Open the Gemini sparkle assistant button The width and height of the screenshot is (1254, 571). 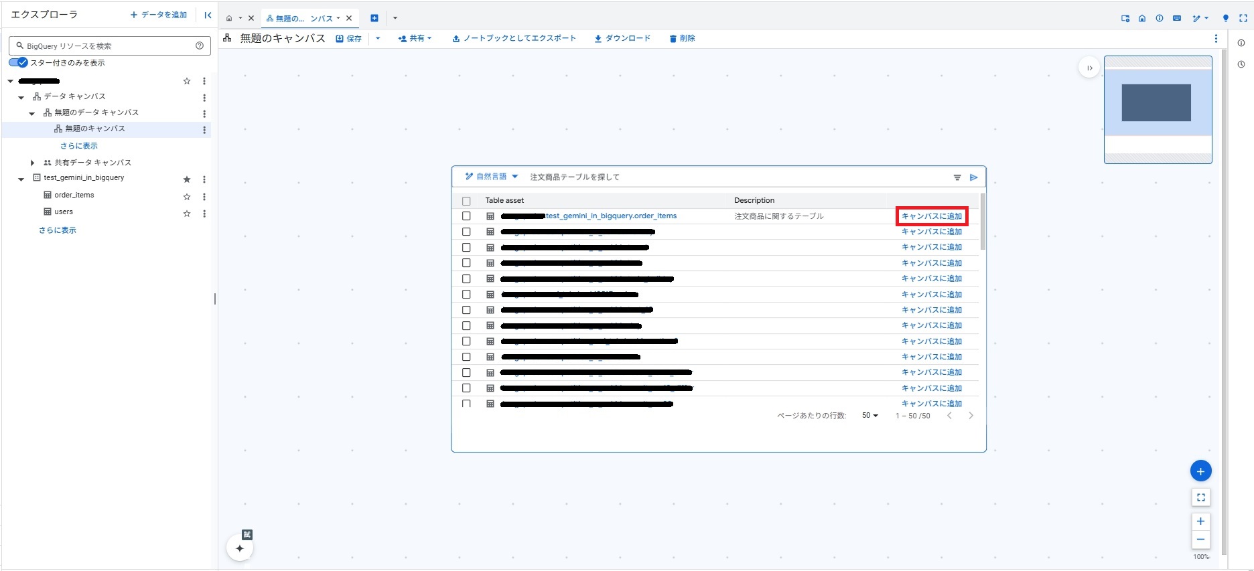240,548
